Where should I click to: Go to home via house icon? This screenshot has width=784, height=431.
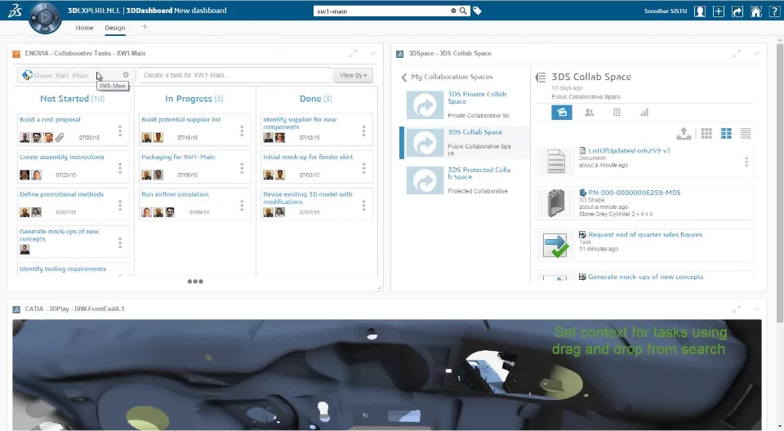[x=756, y=11]
